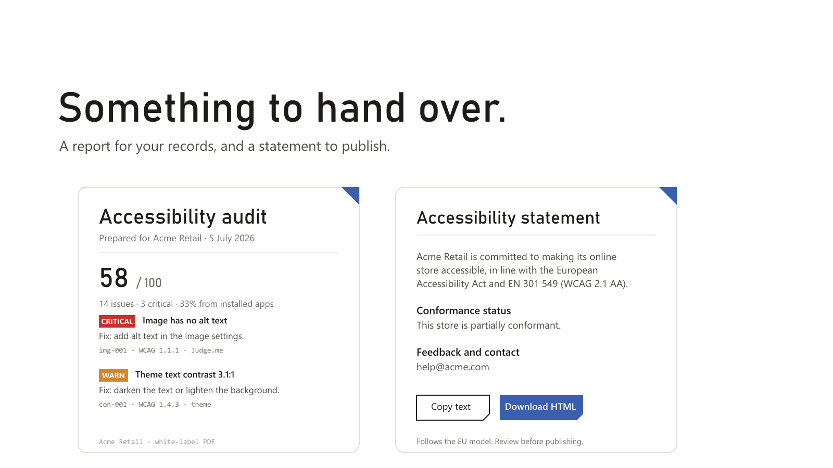
Task: Click the Theme text contrast 3.1:1 issue
Action: coord(185,375)
